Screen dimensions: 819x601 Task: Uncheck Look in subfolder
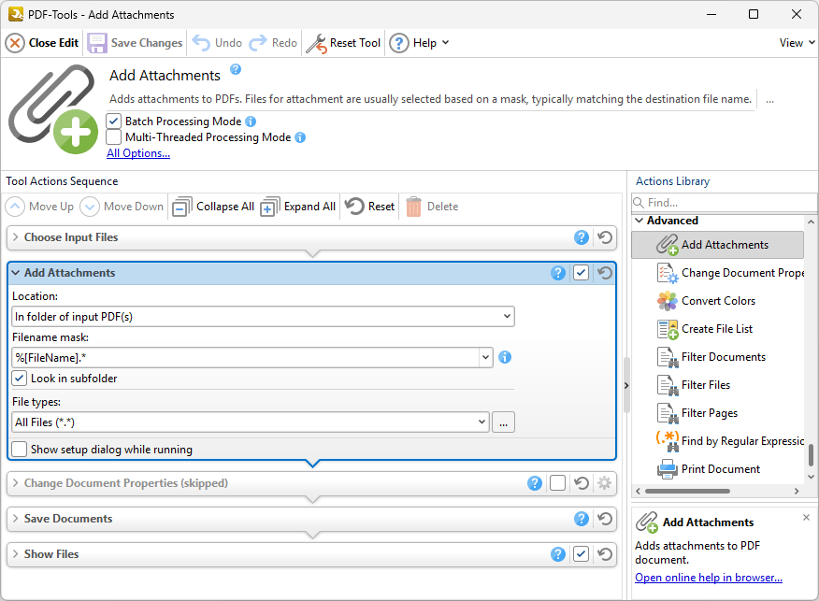coord(21,378)
